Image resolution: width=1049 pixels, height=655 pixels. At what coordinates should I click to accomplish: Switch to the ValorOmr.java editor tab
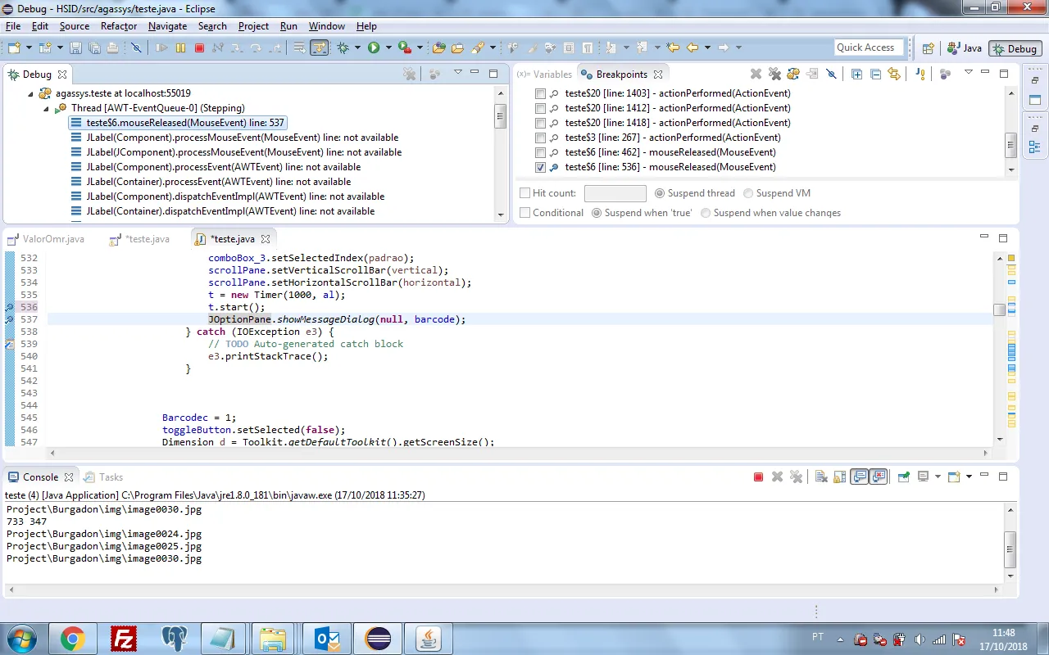pyautogui.click(x=53, y=239)
